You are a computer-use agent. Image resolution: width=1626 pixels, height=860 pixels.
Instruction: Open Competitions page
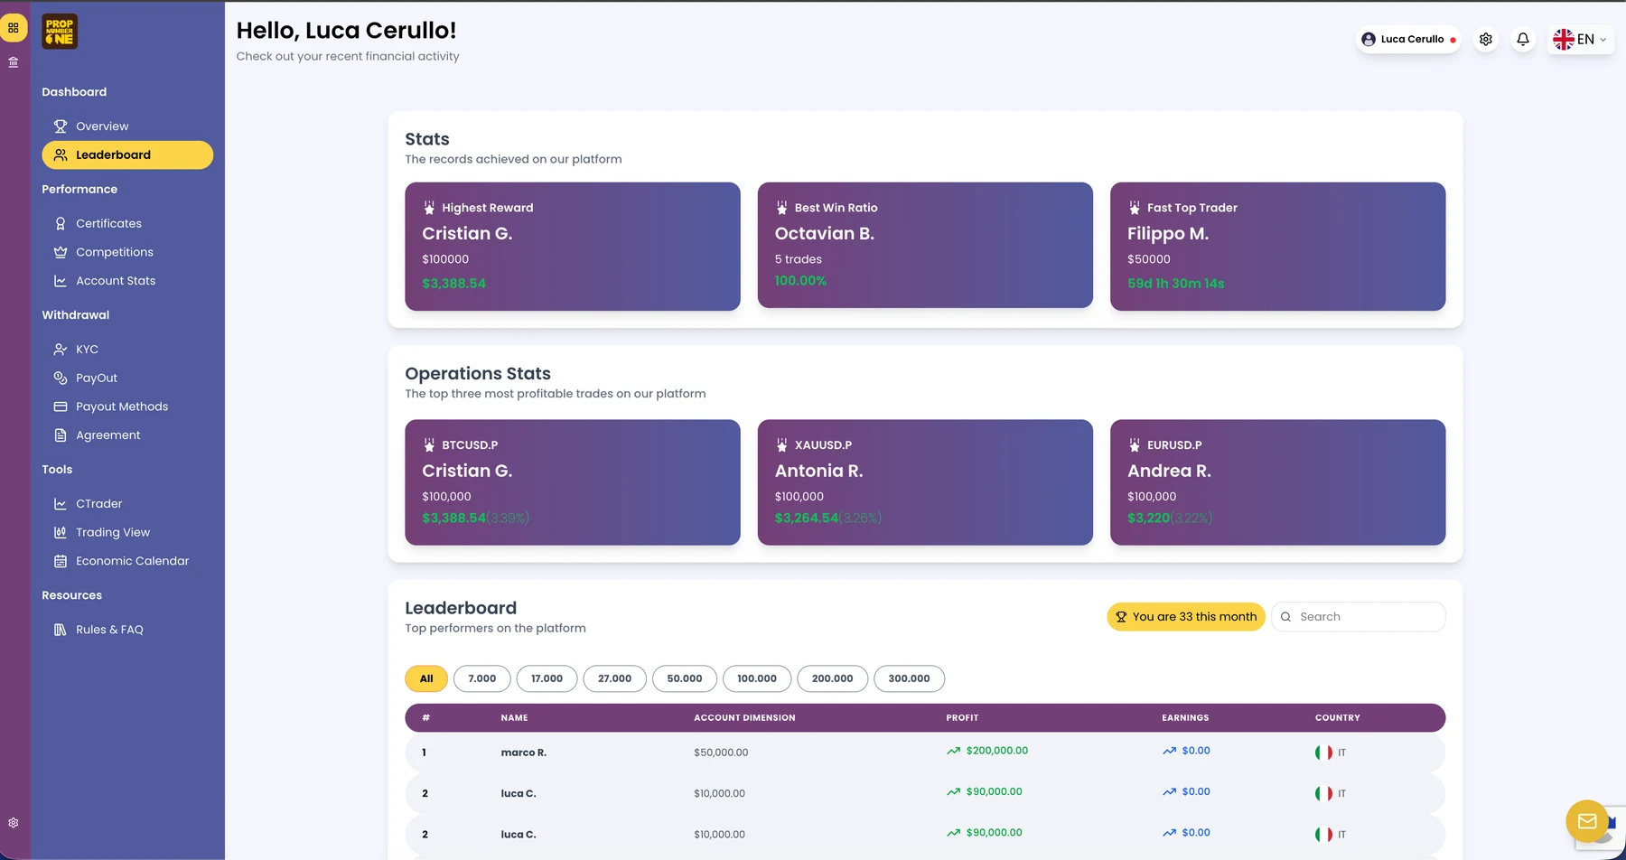click(127, 252)
